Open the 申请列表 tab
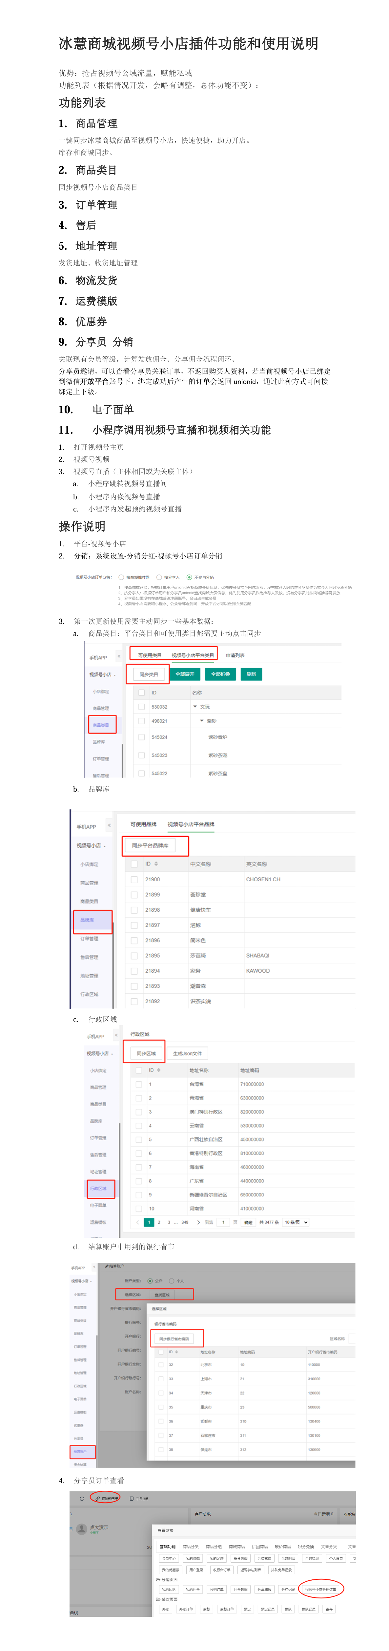Screen dimensions: 389x1651 235,655
